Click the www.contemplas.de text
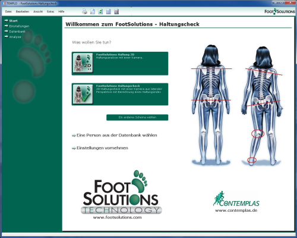 236,211
